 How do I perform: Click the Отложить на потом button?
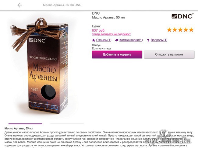[x=169, y=54]
